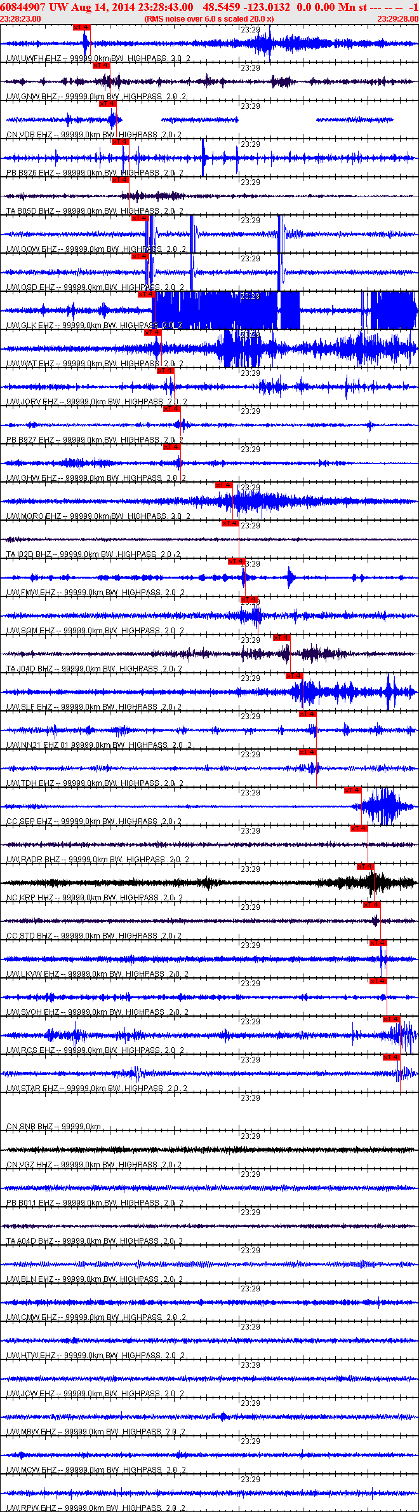Viewport: 419px width, 1512px height.
Task: Select the PB.B927 EHZ station label
Action: 30,440
